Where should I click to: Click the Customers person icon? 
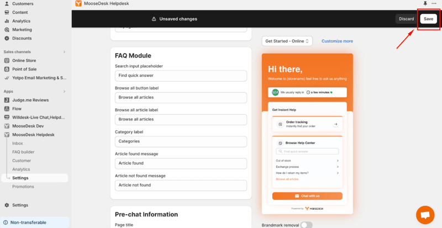point(7,4)
